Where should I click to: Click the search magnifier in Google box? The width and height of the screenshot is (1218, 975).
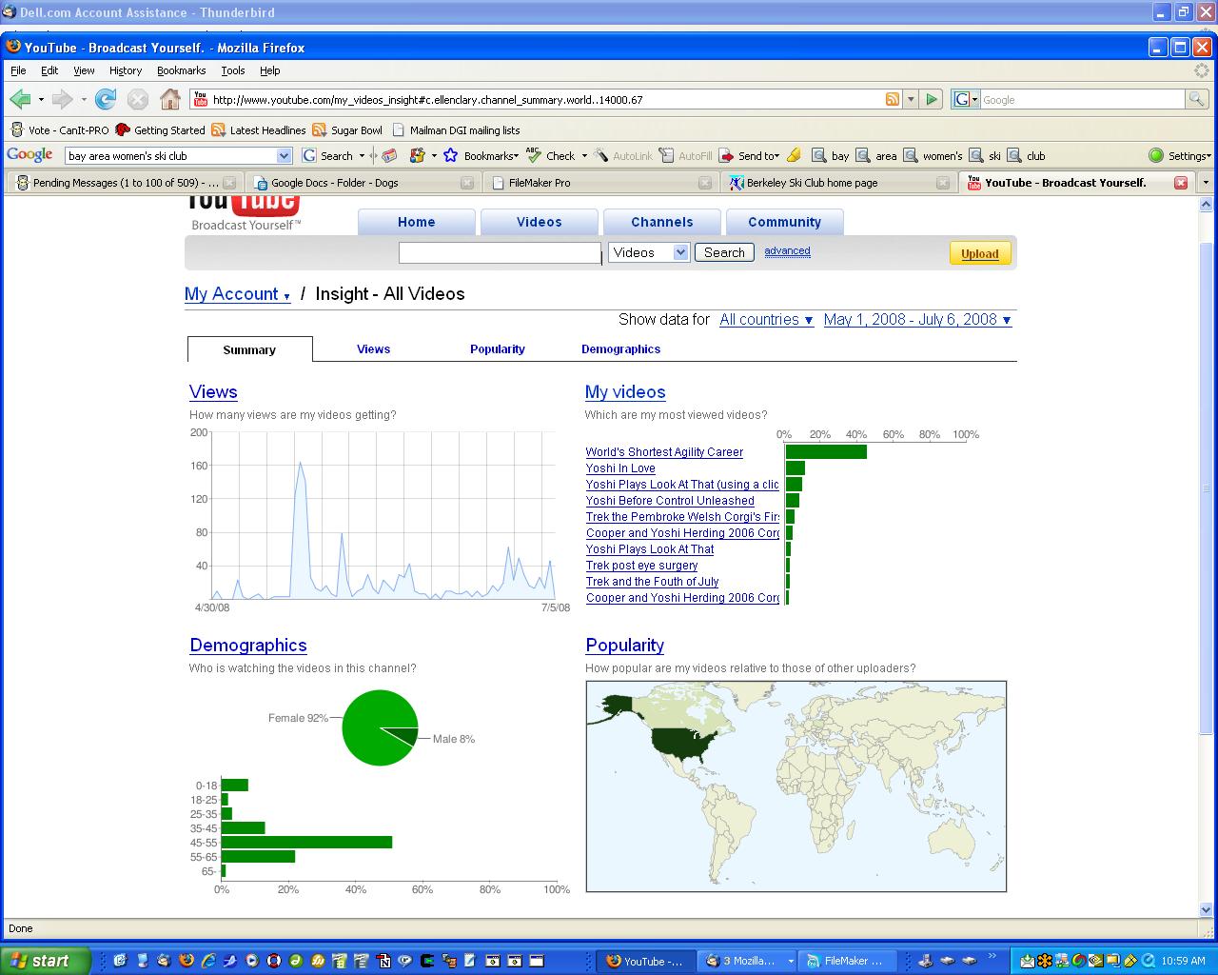point(1196,99)
